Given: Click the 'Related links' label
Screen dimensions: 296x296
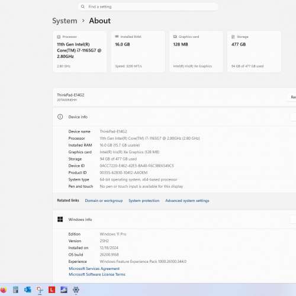Looking at the screenshot, I should 68,200.
